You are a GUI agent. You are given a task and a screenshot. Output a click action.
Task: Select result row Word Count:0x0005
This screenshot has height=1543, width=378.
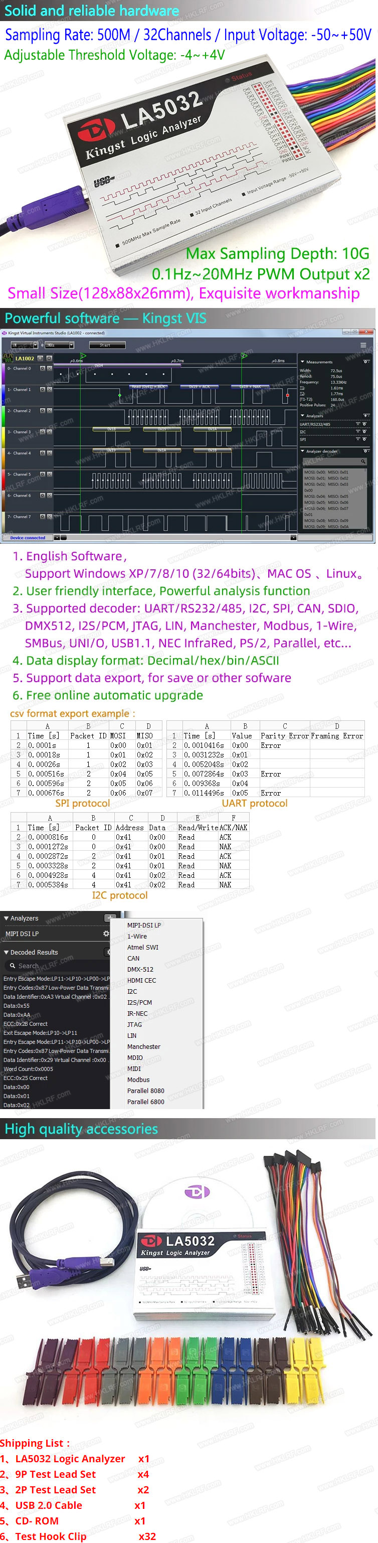click(28, 1068)
